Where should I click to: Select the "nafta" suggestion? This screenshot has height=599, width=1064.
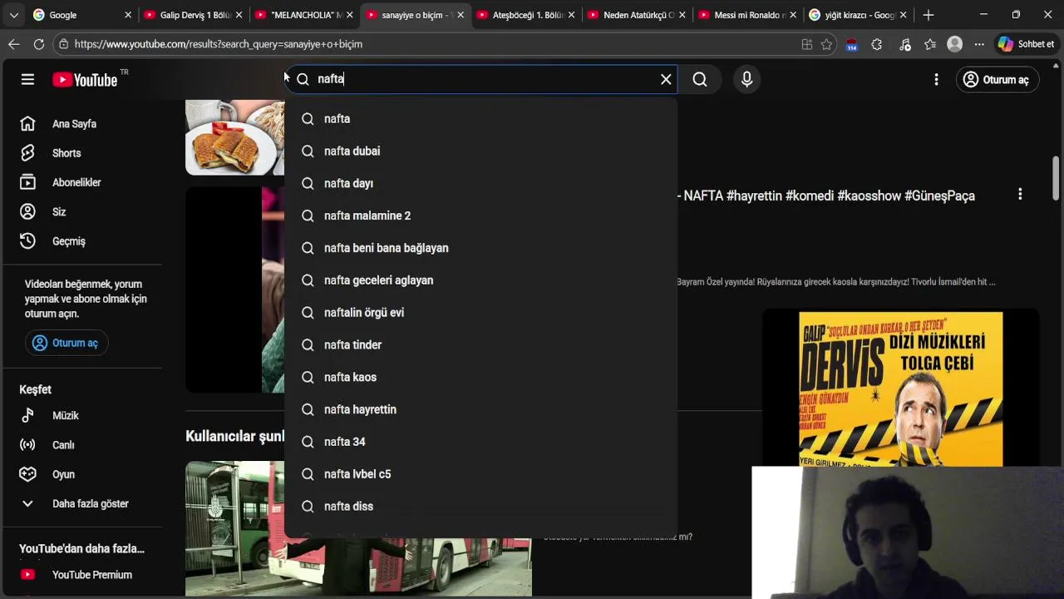click(x=480, y=119)
